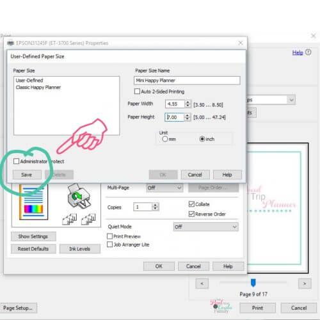320x320 pixels.
Task: Enable Auto 2-Sided Printing checkbox
Action: coord(137,92)
